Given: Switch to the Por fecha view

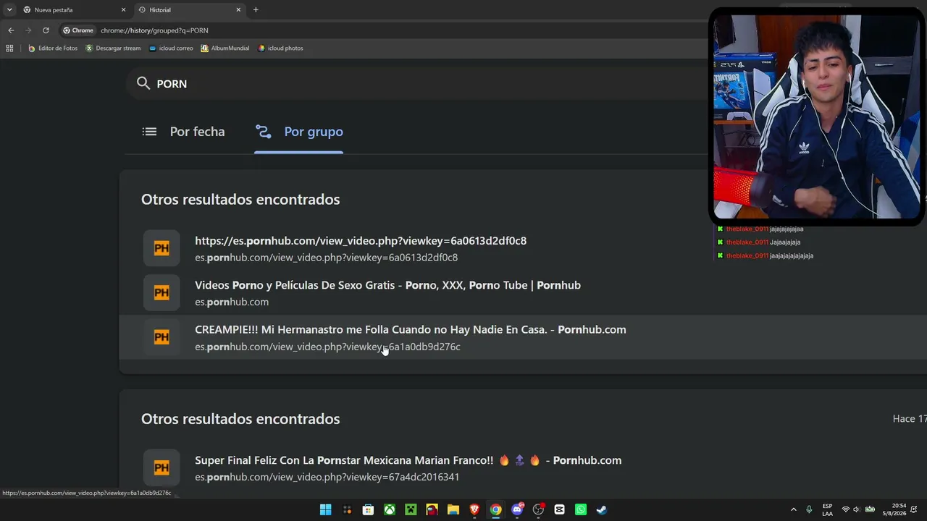Looking at the screenshot, I should click(x=183, y=132).
